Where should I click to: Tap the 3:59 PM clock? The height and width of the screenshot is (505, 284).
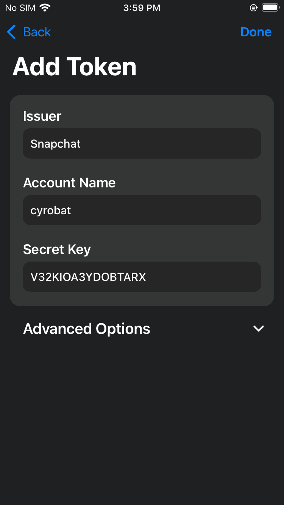coord(142,8)
